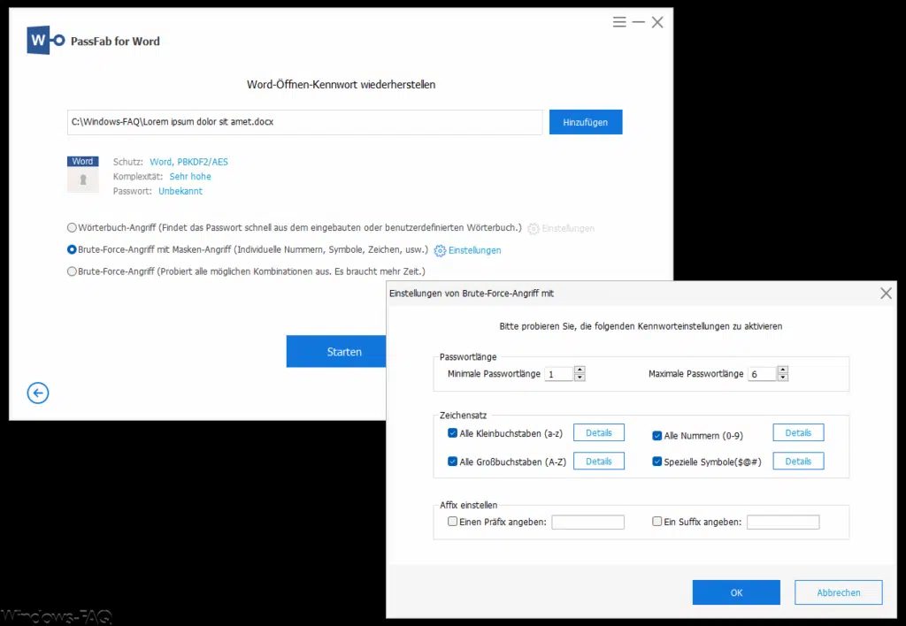Uncheck Alle Kleinbuchstaben (a-z)
906x626 pixels.
[453, 434]
